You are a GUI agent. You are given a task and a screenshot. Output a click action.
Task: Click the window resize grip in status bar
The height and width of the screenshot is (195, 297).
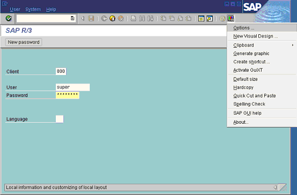283,187
